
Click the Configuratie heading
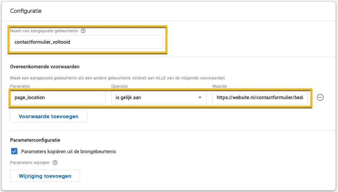point(26,11)
